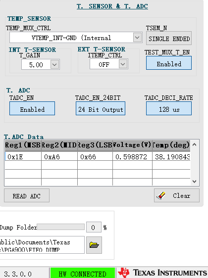Click the Reg2(MID) column header
Image resolution: width=208 pixels, height=278 pixels.
point(59,145)
